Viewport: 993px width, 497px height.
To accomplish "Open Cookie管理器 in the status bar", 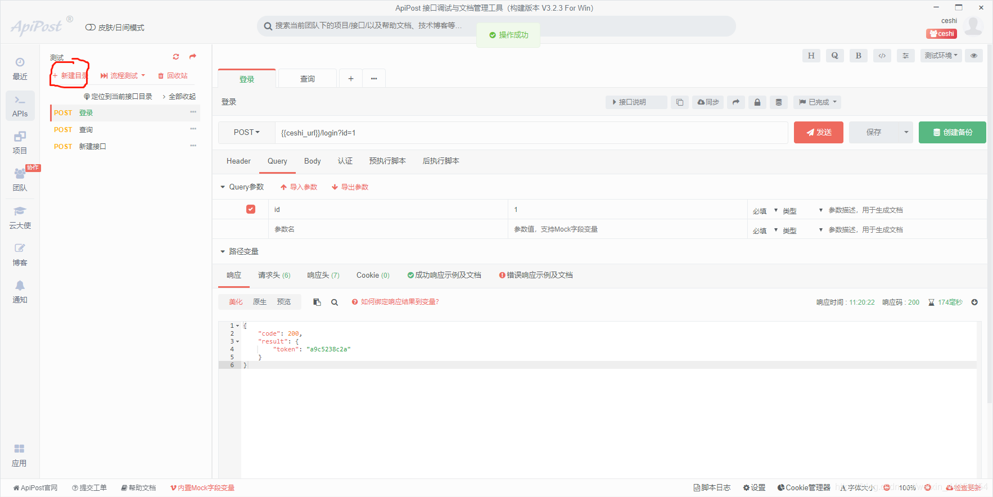I will [x=804, y=487].
